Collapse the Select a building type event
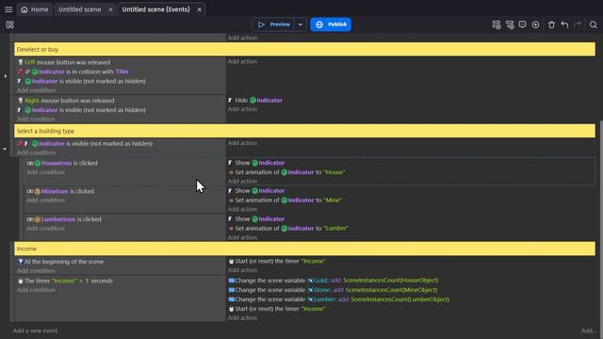 pyautogui.click(x=5, y=149)
